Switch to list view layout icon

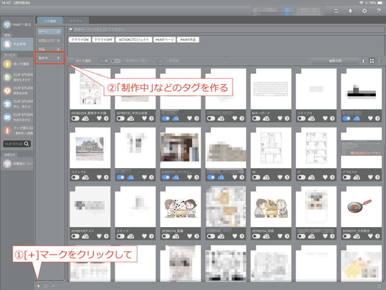pos(379,61)
